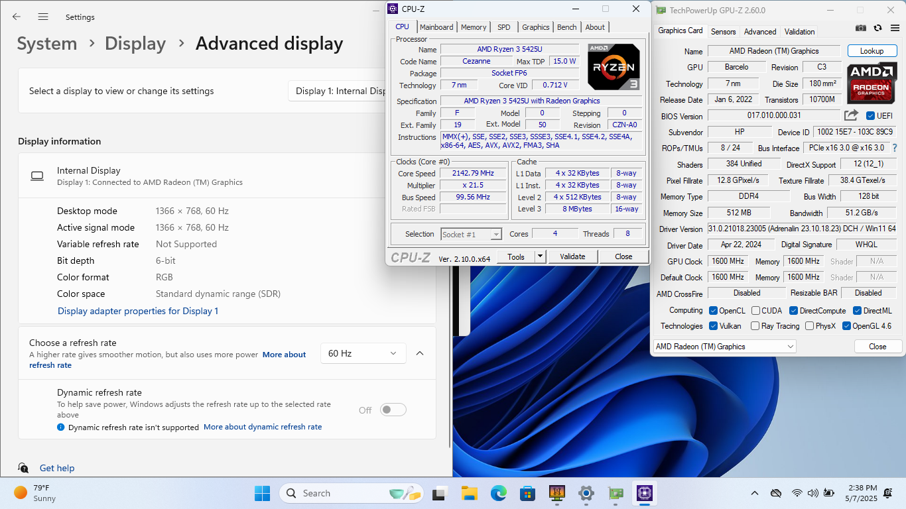Click the Close button in GPU-Z
Viewport: 906px width, 509px height.
877,346
